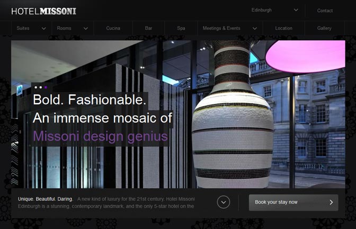The width and height of the screenshot is (356, 229).
Task: Click the Unique. Beautiful. Daring. text
Action: click(x=46, y=199)
